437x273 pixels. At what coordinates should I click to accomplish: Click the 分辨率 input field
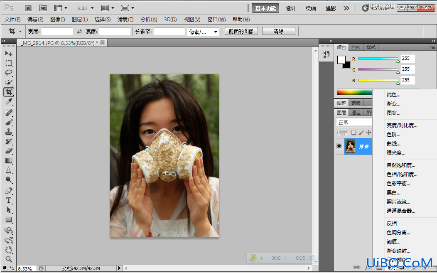tap(169, 32)
